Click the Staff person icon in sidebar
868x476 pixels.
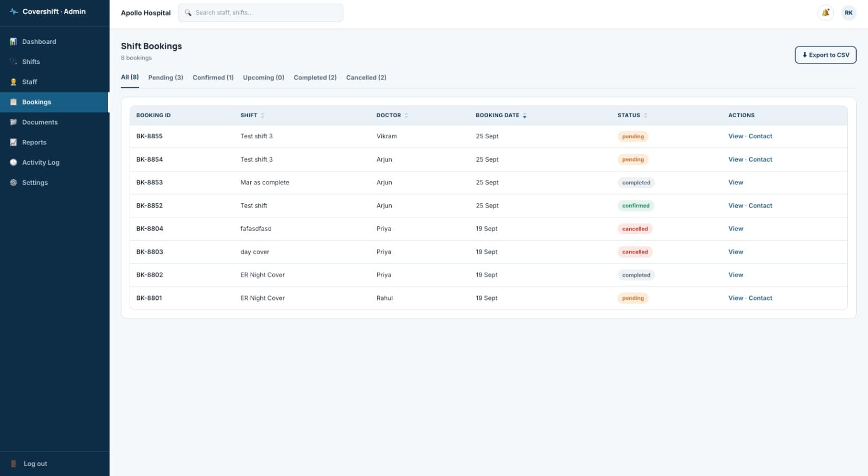(14, 82)
